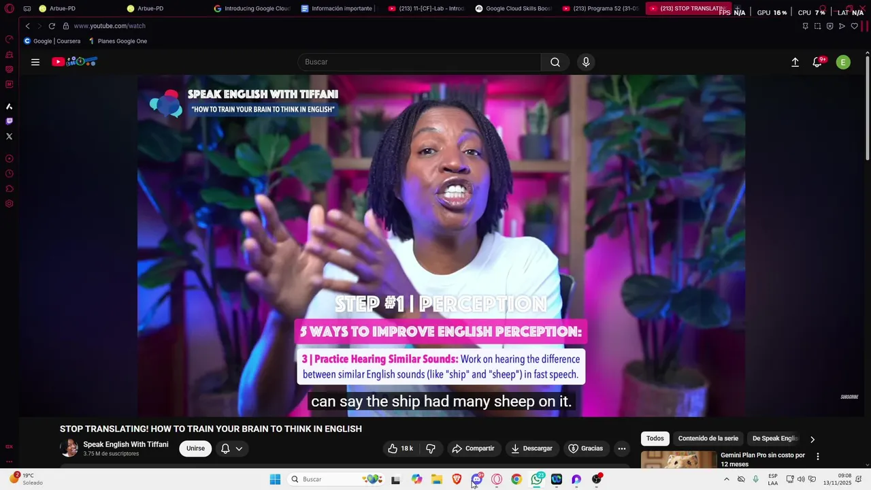Add page to bookmarks heart icon
Viewport: 871px width, 490px height.
(854, 26)
